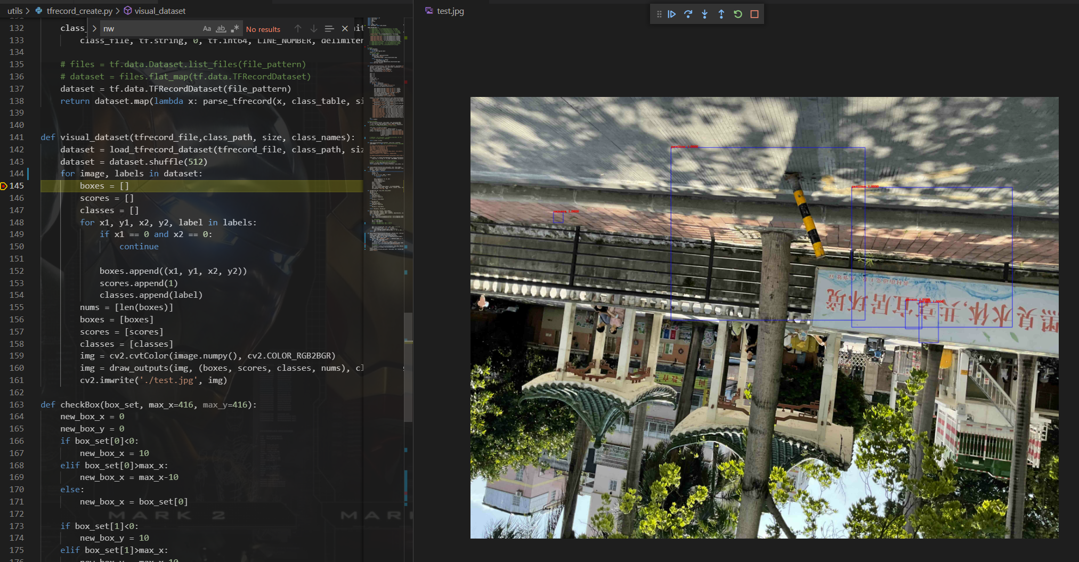Click 'classes.append(label)' line
The height and width of the screenshot is (562, 1079).
pos(151,295)
